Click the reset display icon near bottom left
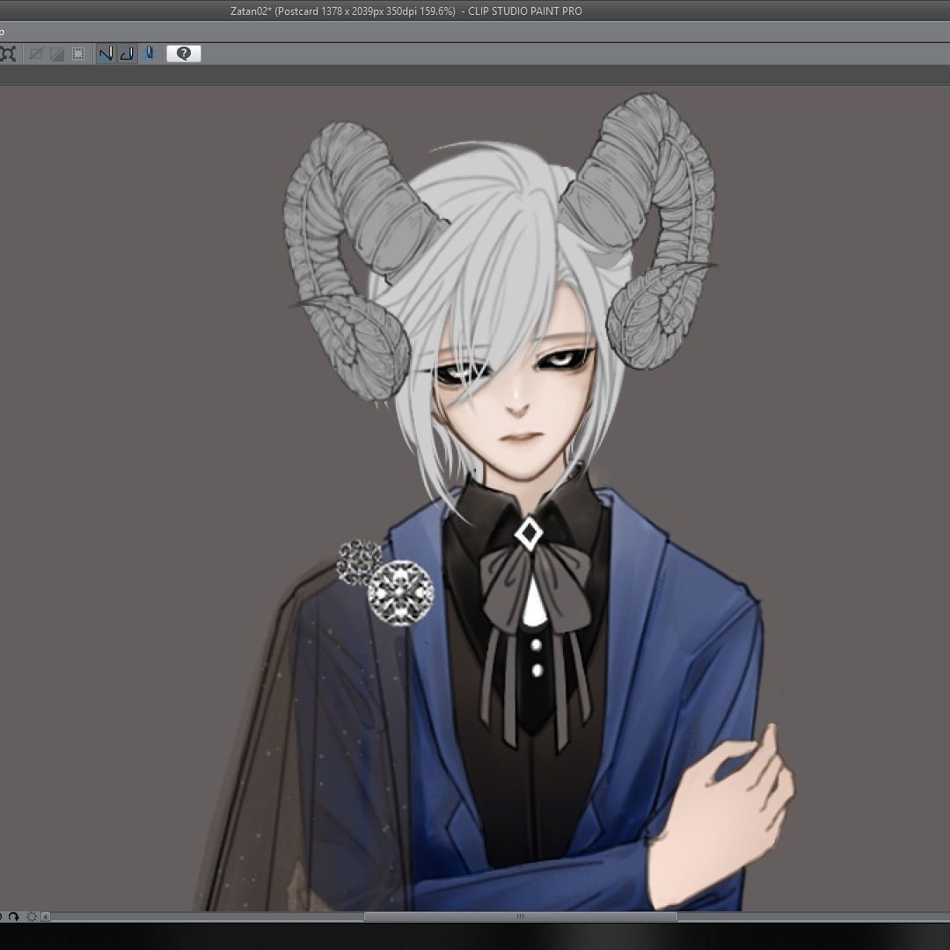The width and height of the screenshot is (950, 950). pos(32,917)
